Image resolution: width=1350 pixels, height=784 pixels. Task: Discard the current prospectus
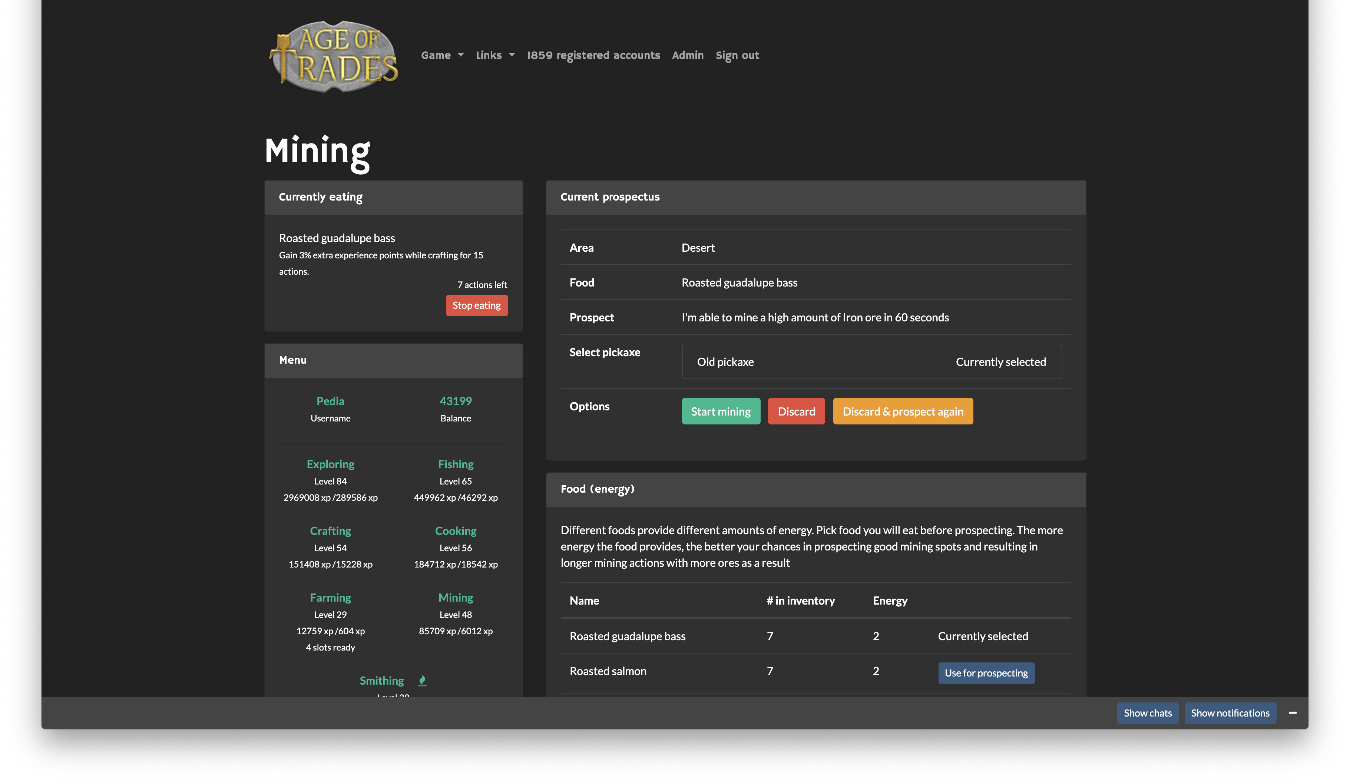(x=796, y=411)
